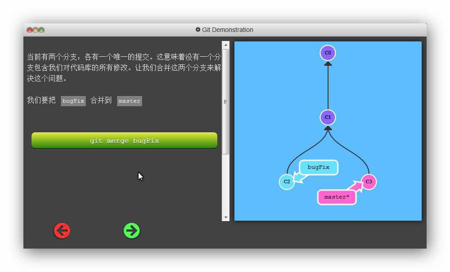Click the scroll down arrow of text panel
Viewport: 450px width, 272px height.
(x=225, y=218)
